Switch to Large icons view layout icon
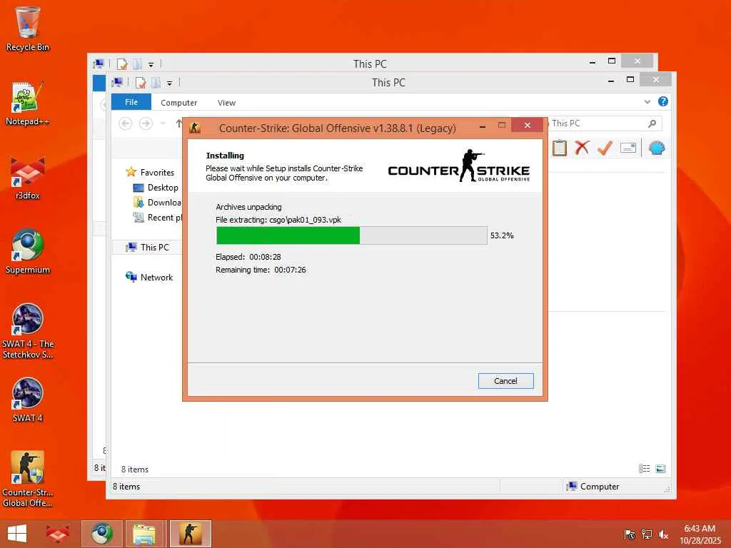Viewport: 731px width, 548px height. 660,469
